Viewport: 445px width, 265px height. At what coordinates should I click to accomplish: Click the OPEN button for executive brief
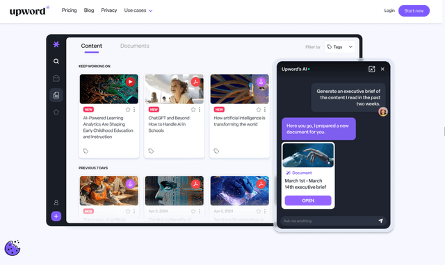pyautogui.click(x=308, y=200)
